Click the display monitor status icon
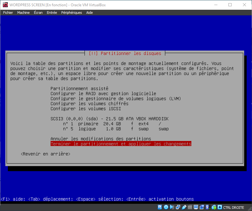The width and height of the screenshot is (252, 211). [196, 207]
